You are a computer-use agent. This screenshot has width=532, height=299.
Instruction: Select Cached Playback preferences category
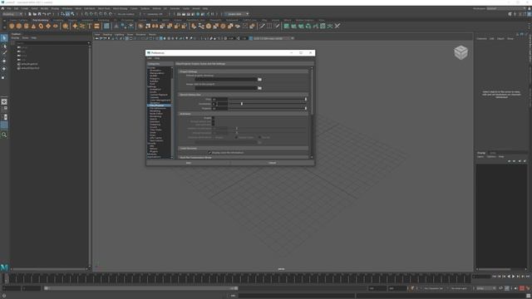(x=159, y=95)
